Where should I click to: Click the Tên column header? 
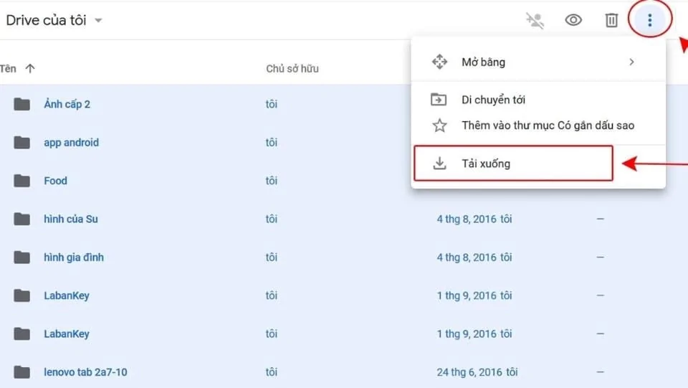(x=8, y=68)
